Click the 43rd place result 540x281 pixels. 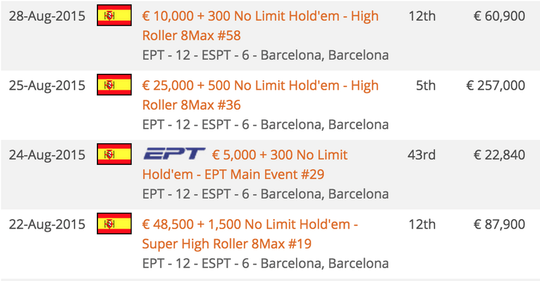(422, 155)
